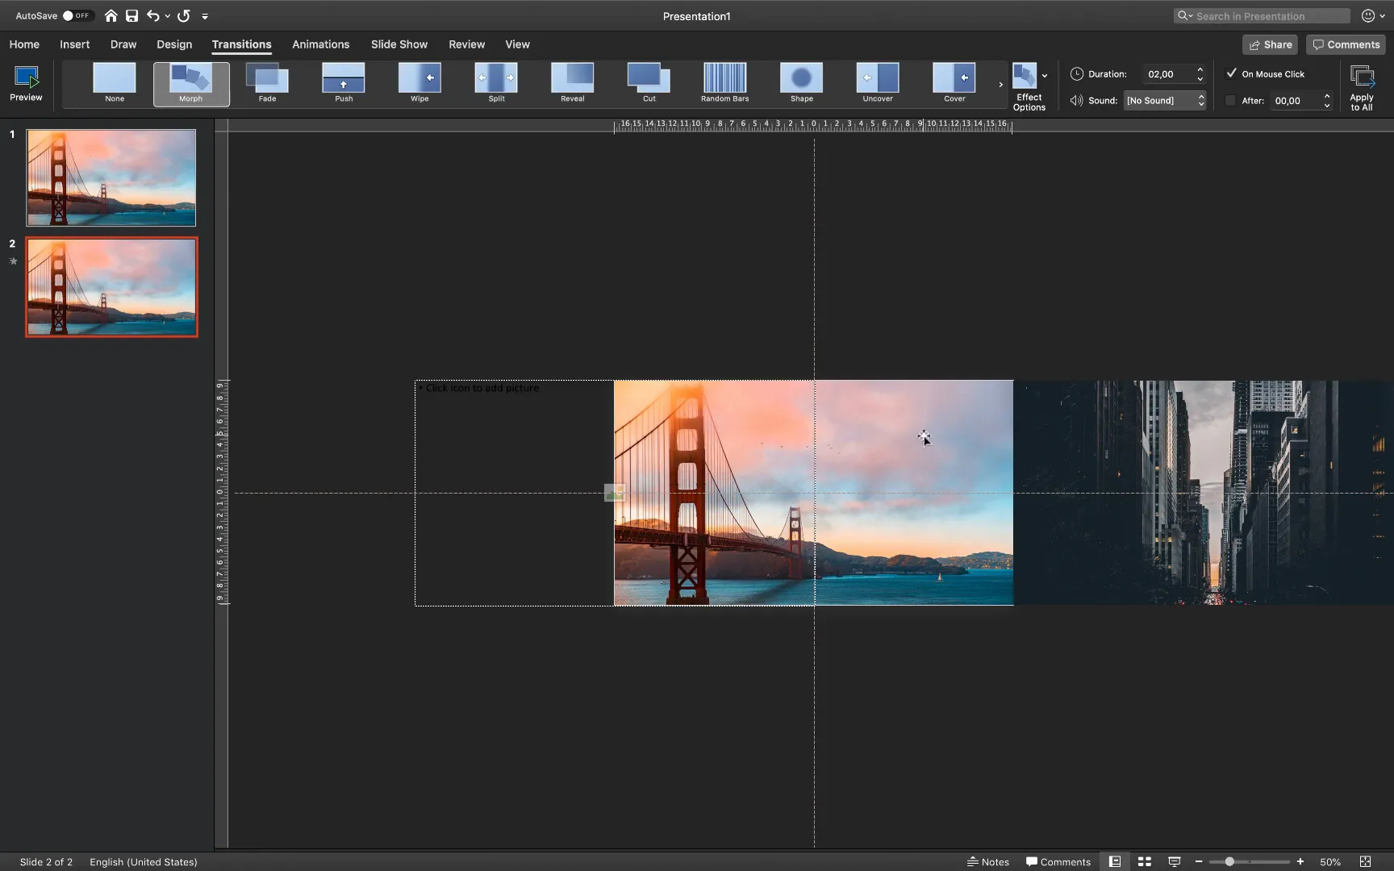The height and width of the screenshot is (871, 1394).
Task: Start Slide Show from status bar icon
Action: point(1175,861)
